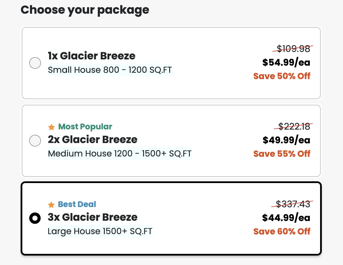
Task: Click the 2x Glacier Breeze title
Action: [92, 139]
